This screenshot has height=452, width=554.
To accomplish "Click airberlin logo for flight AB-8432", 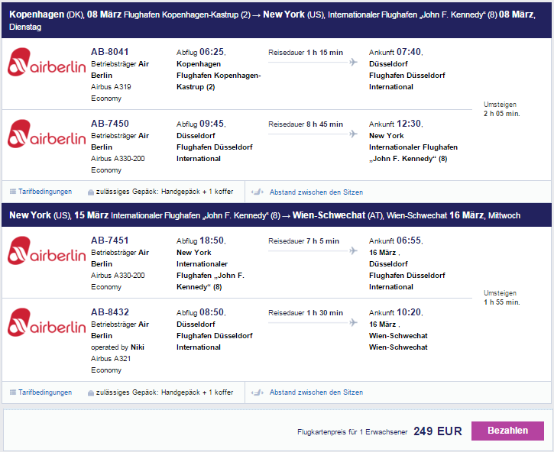I will click(47, 322).
